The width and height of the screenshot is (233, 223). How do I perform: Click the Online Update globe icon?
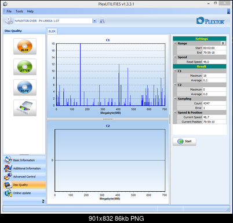click(x=8, y=193)
